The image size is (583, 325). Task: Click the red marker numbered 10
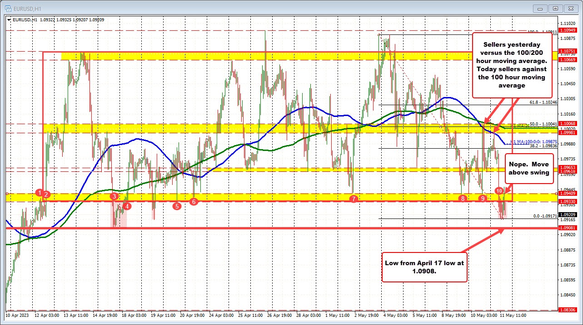pos(499,191)
